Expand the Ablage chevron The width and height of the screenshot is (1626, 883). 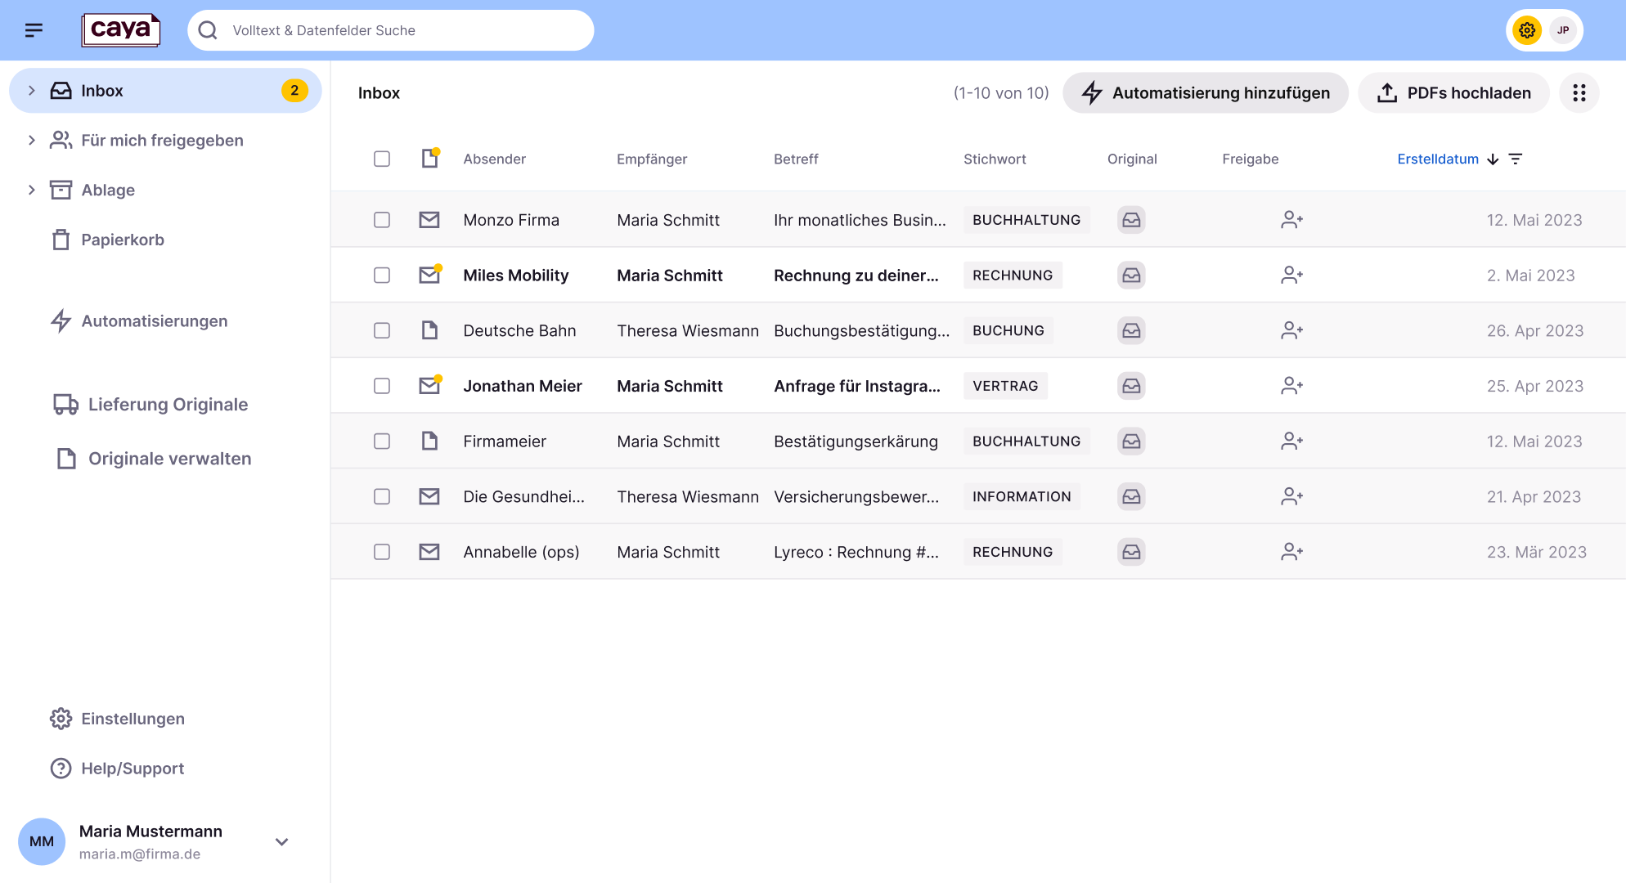[32, 190]
